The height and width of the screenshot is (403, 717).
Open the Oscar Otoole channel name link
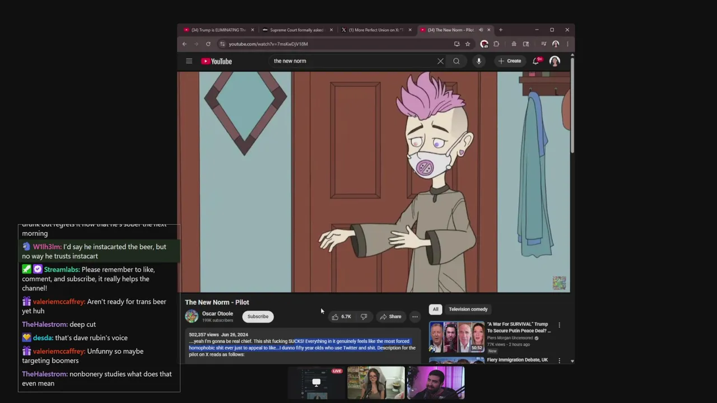[217, 314]
